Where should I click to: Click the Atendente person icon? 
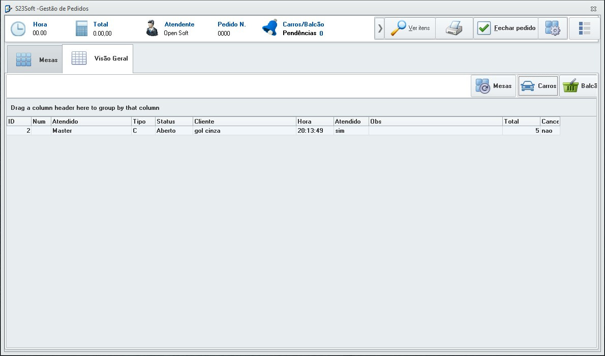152,28
